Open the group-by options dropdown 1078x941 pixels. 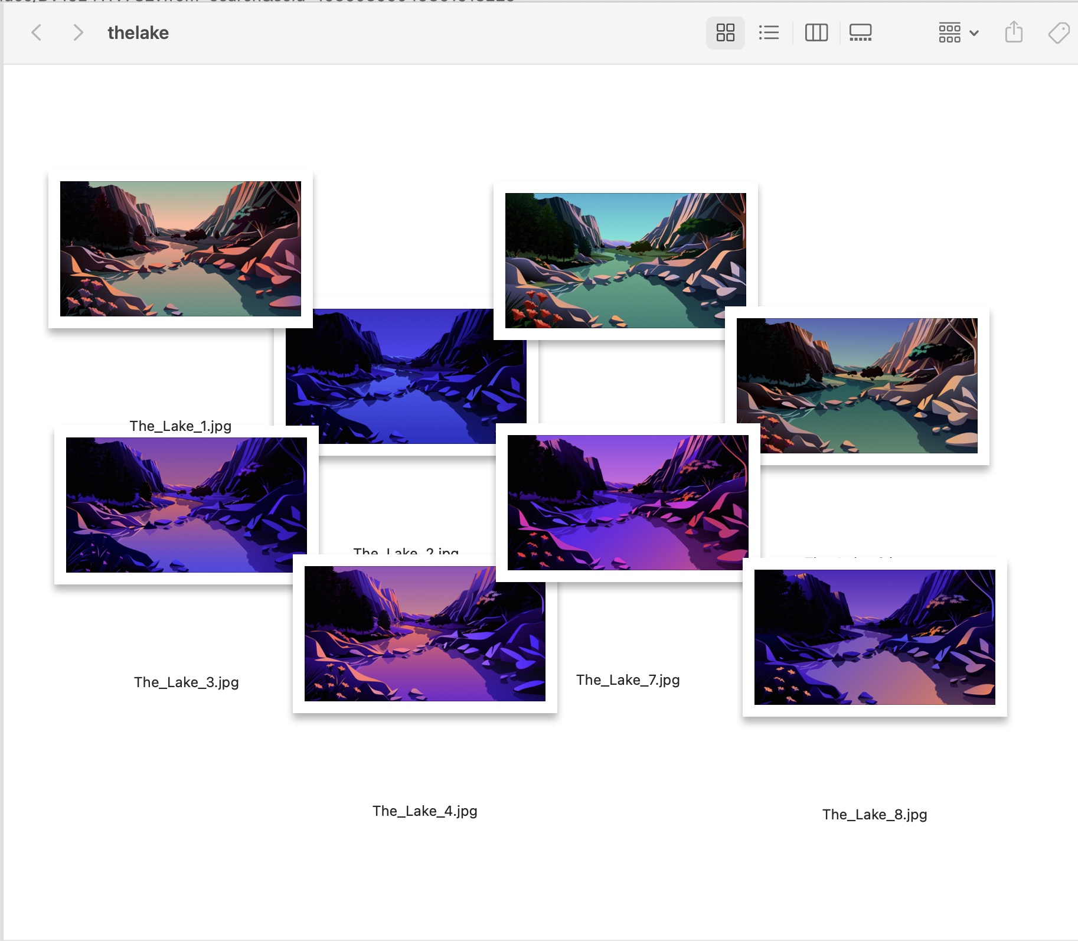tap(959, 32)
